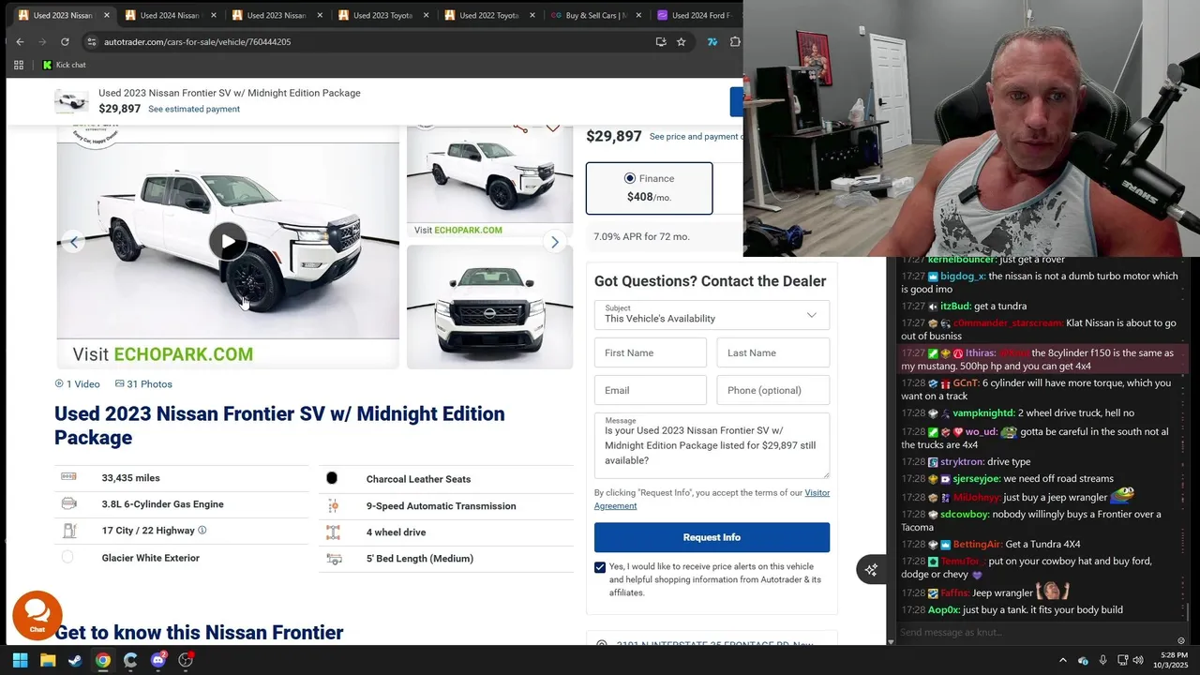Click the Email field
Viewport: 1200px width, 675px height.
coord(651,390)
